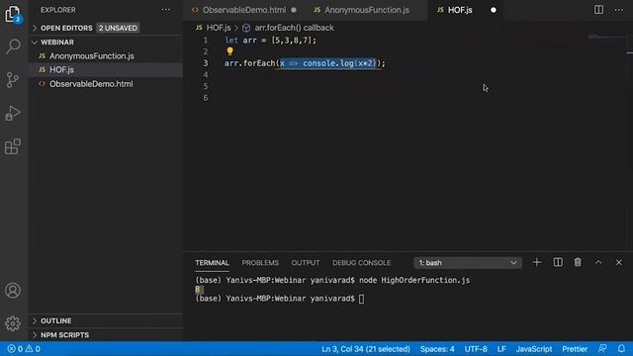Switch to the DEBUG CONSOLE tab
Viewport: 633px width, 356px height.
pos(361,263)
